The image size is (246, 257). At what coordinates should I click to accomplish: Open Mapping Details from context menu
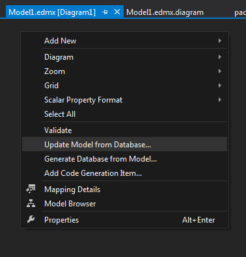coord(124,190)
